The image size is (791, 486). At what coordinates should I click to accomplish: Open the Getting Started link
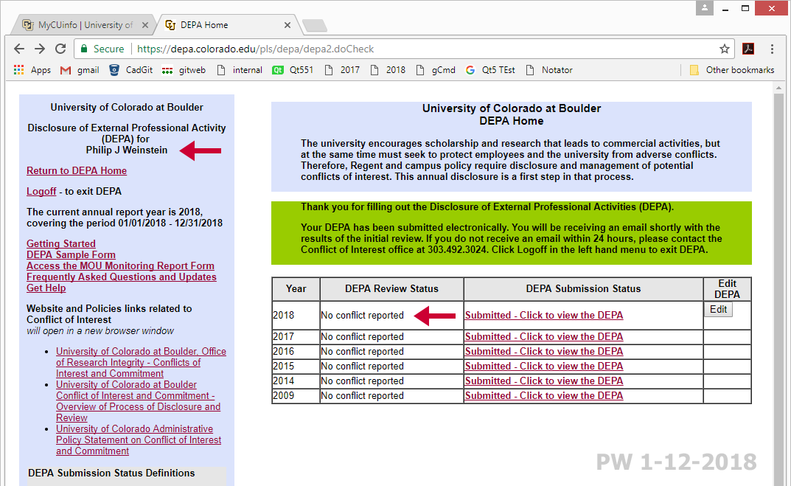click(61, 244)
